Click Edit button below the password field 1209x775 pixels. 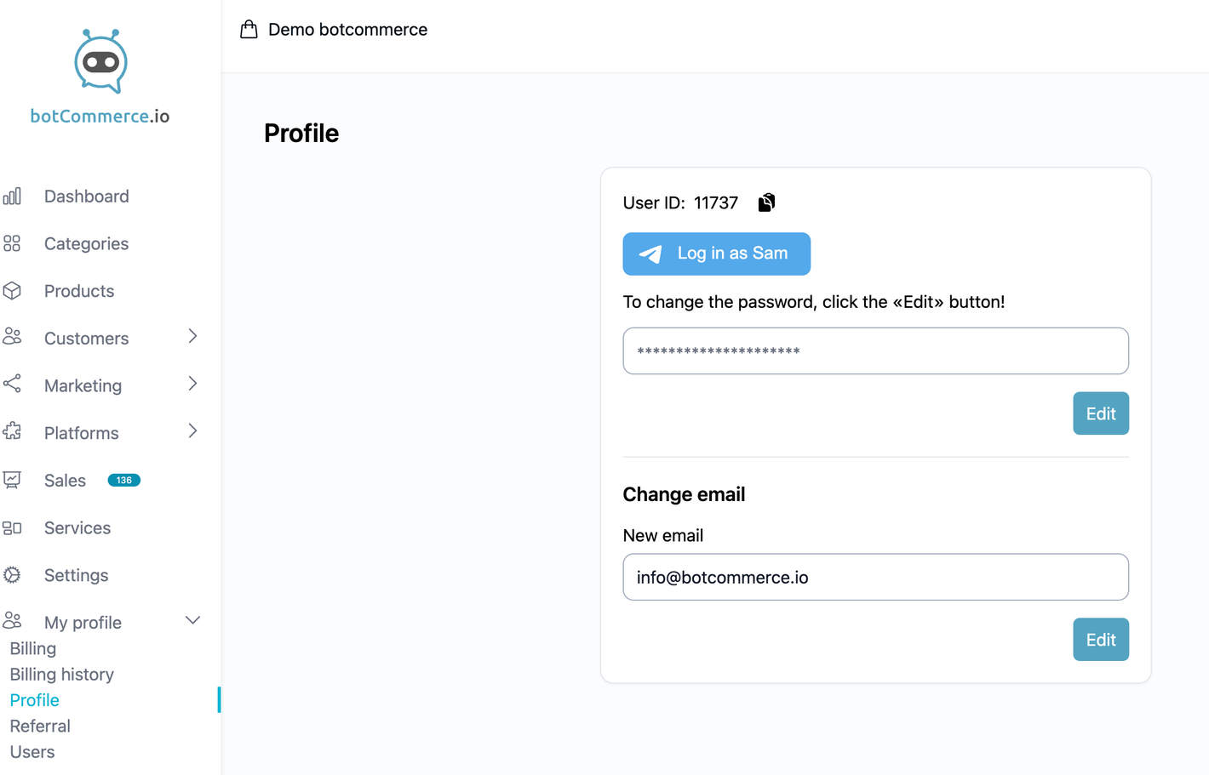pyautogui.click(x=1100, y=413)
